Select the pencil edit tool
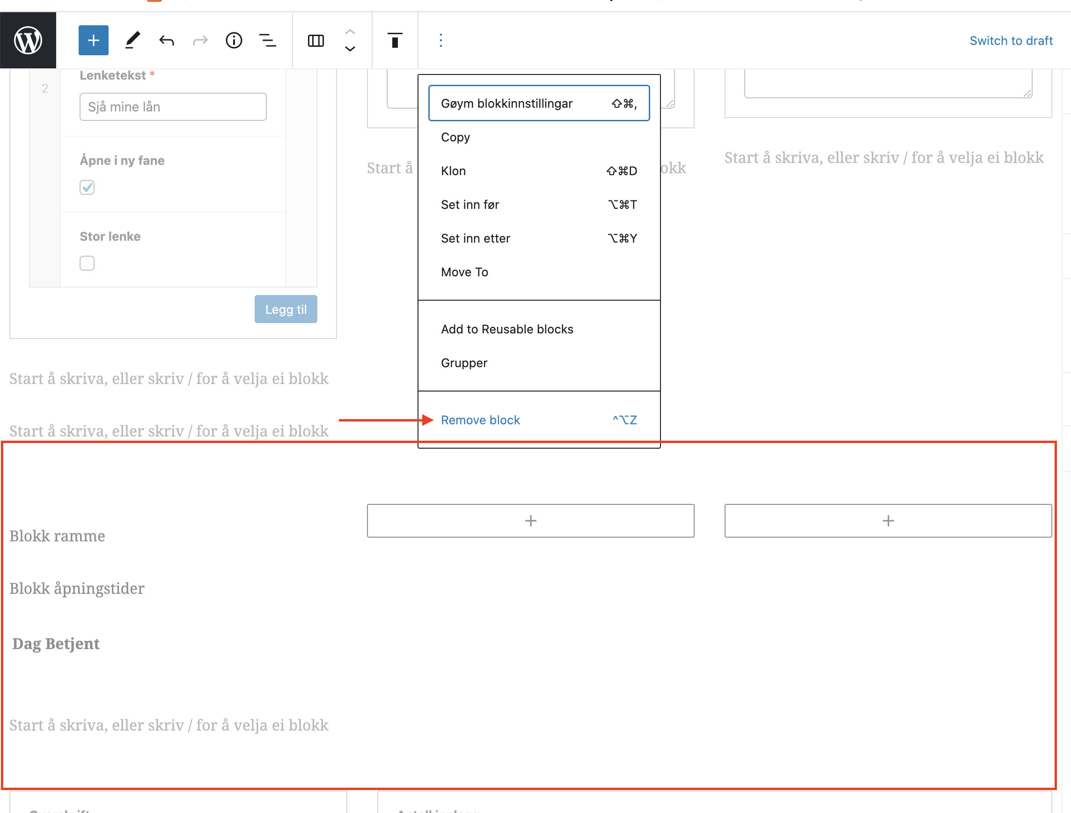This screenshot has height=813, width=1071. [132, 40]
